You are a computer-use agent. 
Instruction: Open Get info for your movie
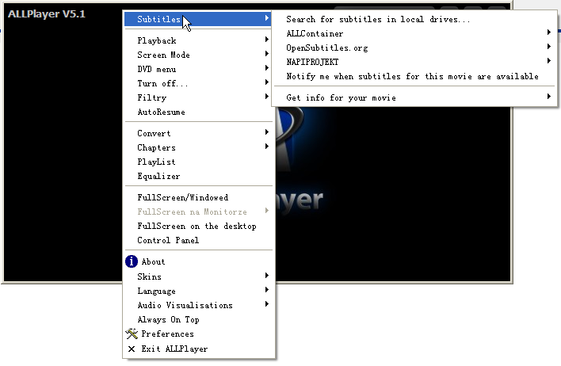pyautogui.click(x=414, y=97)
